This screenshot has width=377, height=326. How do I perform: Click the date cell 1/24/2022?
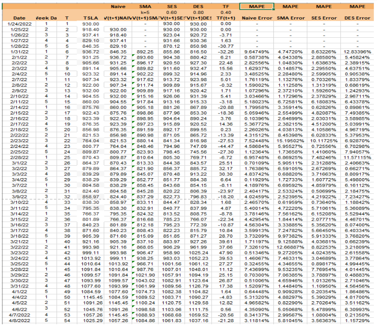(19, 24)
